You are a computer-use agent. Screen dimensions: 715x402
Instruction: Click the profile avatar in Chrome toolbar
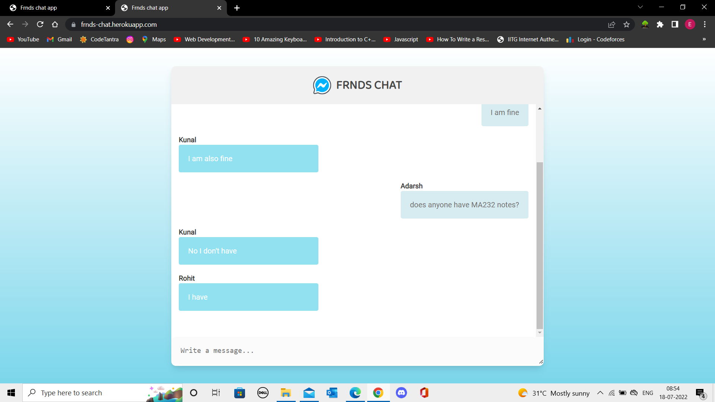(x=690, y=24)
